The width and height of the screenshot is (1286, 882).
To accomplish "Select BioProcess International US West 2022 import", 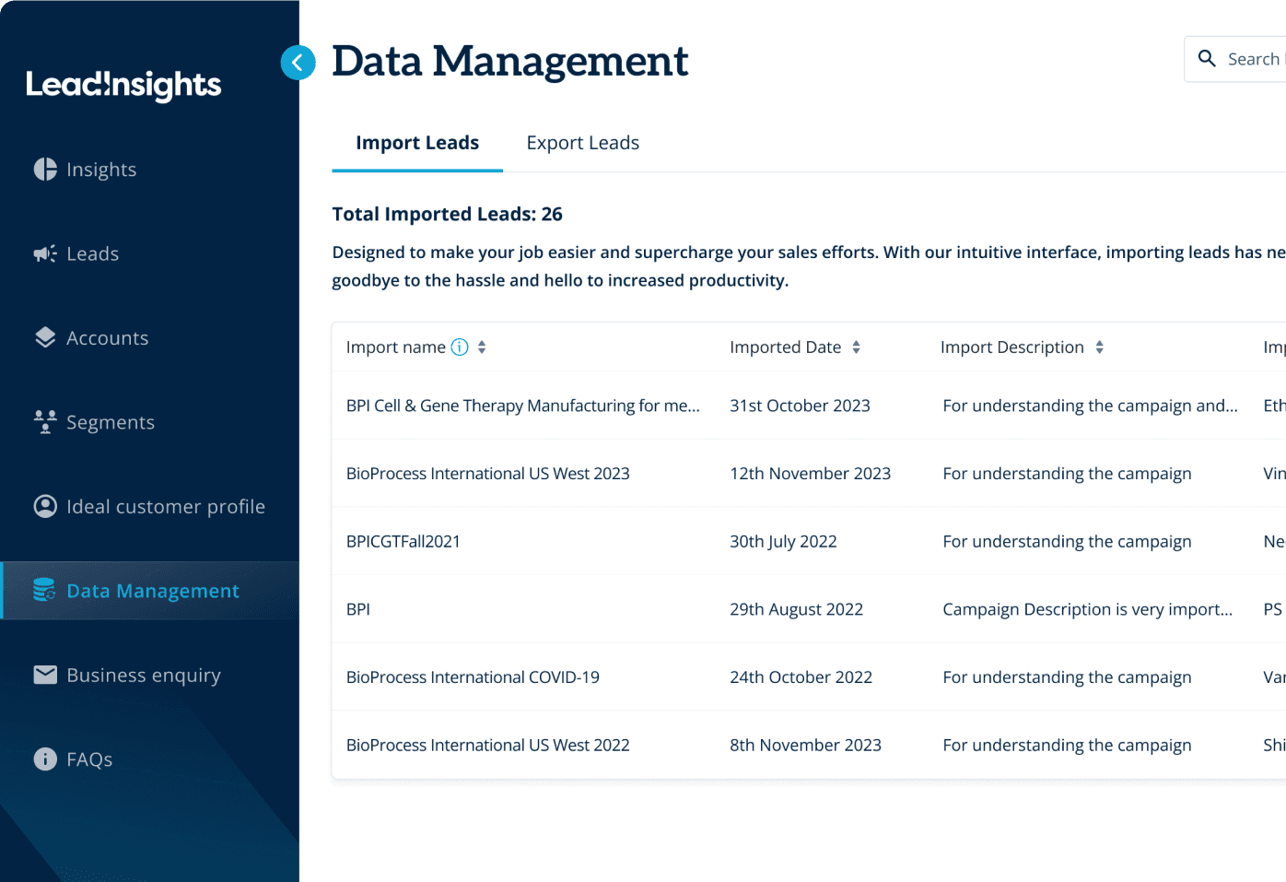I will click(x=488, y=745).
